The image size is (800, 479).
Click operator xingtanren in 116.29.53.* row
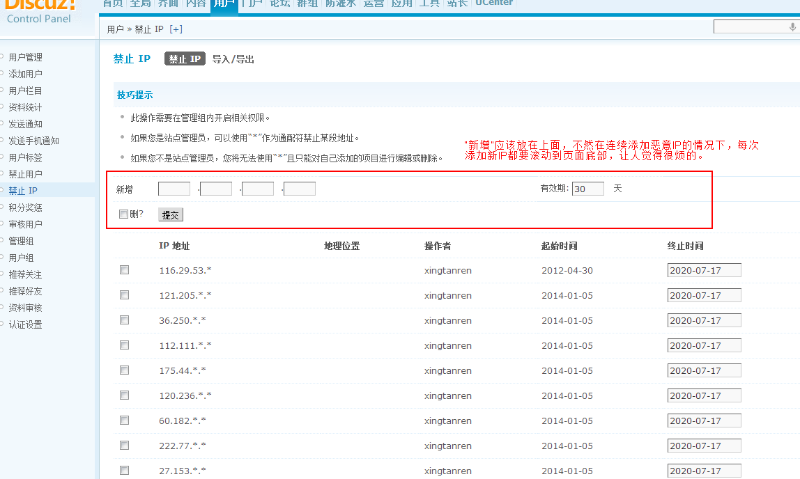point(448,271)
